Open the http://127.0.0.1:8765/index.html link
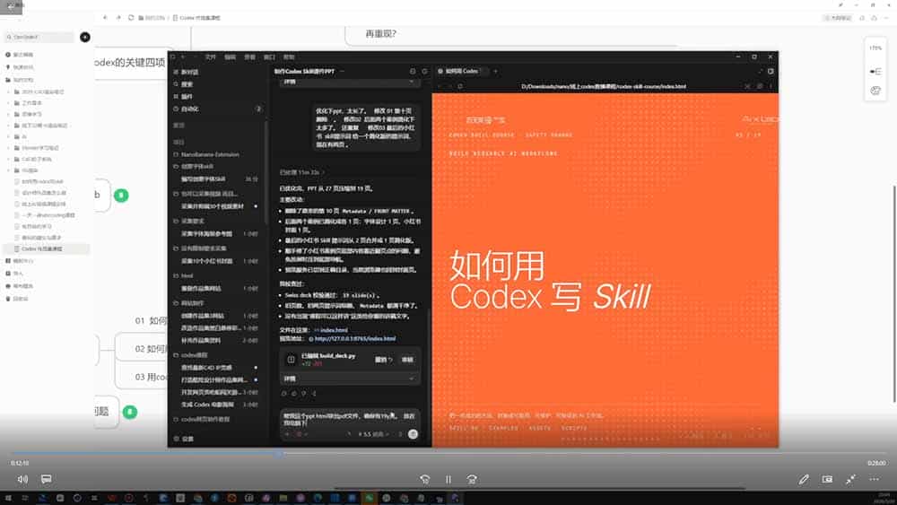This screenshot has height=505, width=897. coord(353,338)
